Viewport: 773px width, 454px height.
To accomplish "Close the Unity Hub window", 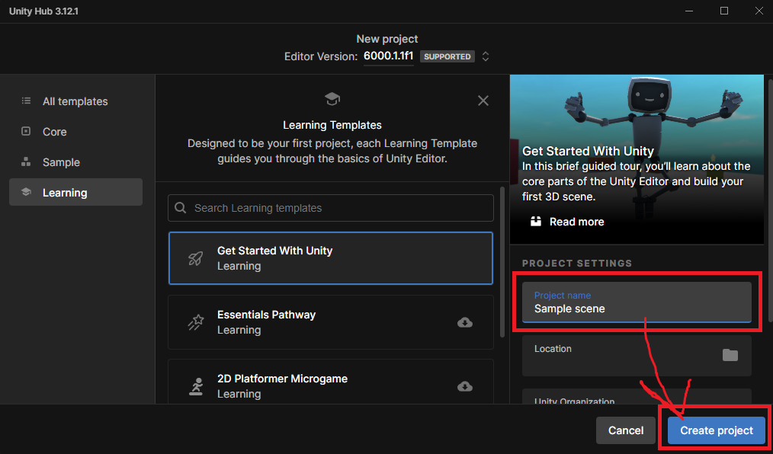I will [x=759, y=11].
